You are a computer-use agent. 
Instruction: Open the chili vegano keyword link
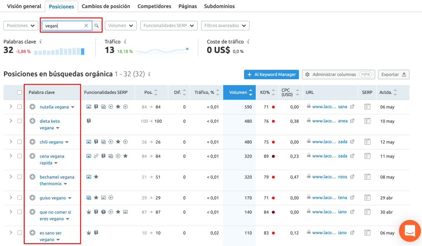(x=51, y=142)
